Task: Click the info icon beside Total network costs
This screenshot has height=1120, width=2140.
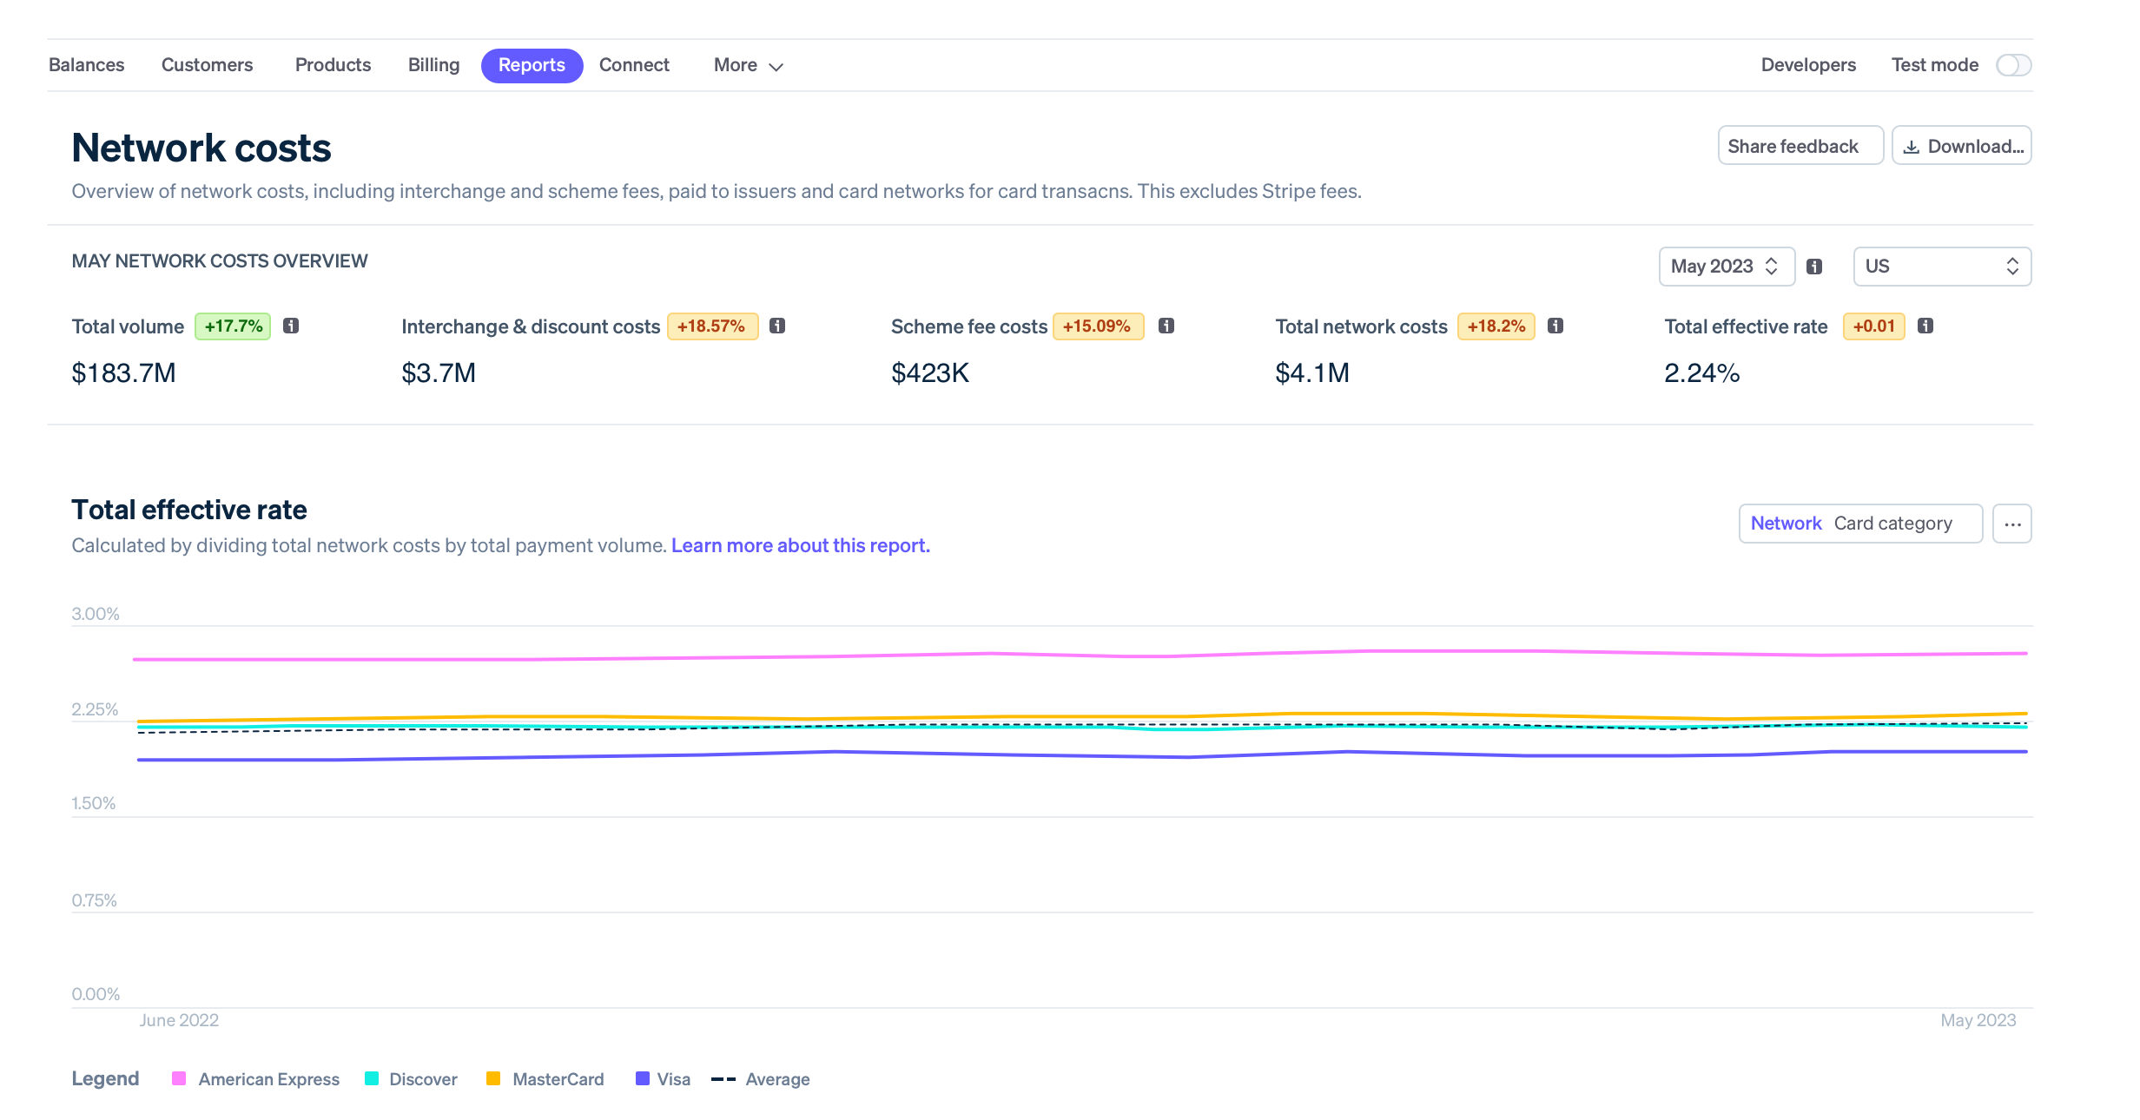Action: pyautogui.click(x=1556, y=326)
